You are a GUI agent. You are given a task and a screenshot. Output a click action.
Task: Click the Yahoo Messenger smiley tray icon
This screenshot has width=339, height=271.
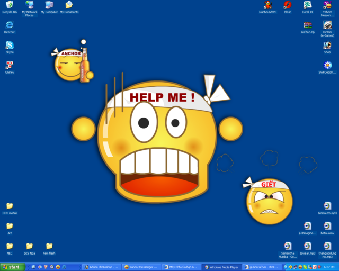click(300, 267)
